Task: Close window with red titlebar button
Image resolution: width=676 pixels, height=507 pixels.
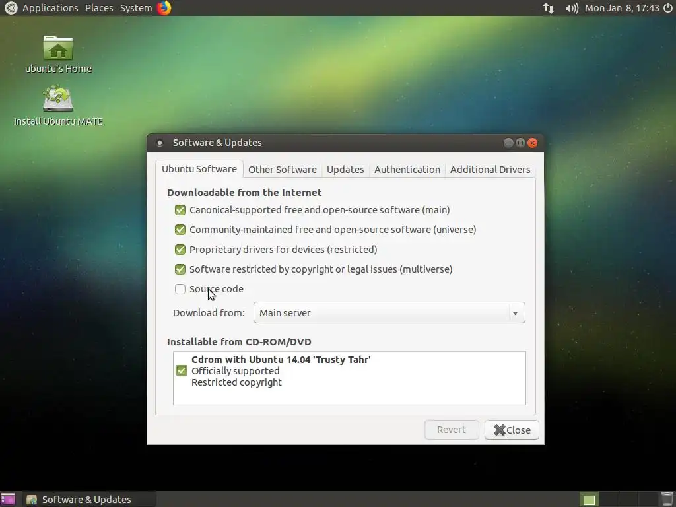Action: tap(533, 143)
